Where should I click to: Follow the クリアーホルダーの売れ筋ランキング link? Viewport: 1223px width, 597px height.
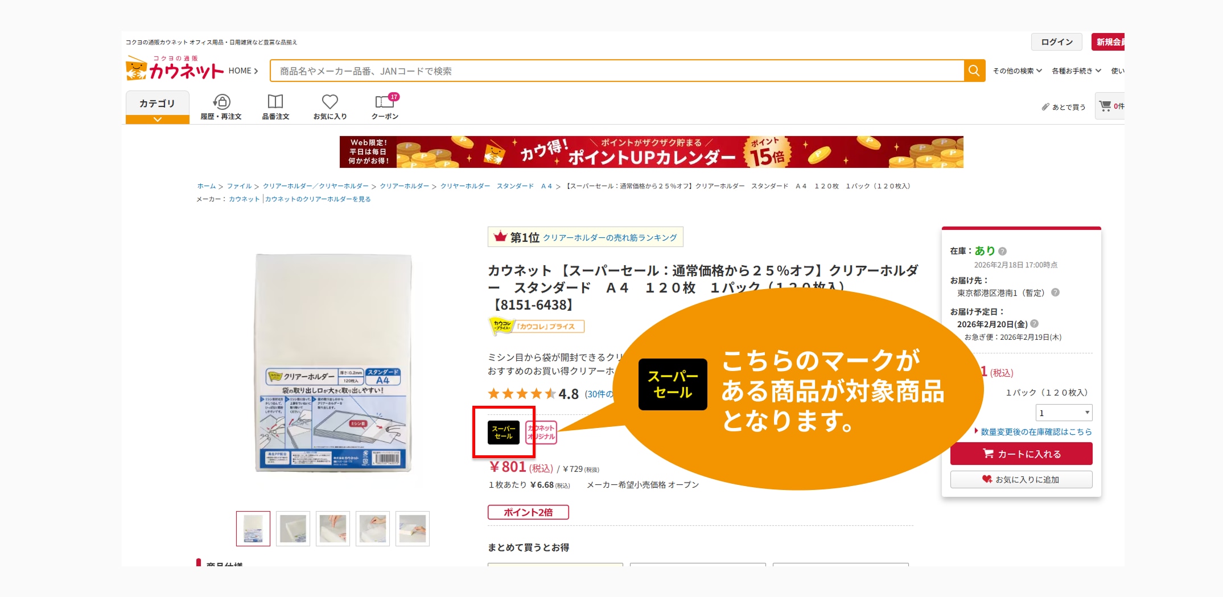(x=610, y=237)
